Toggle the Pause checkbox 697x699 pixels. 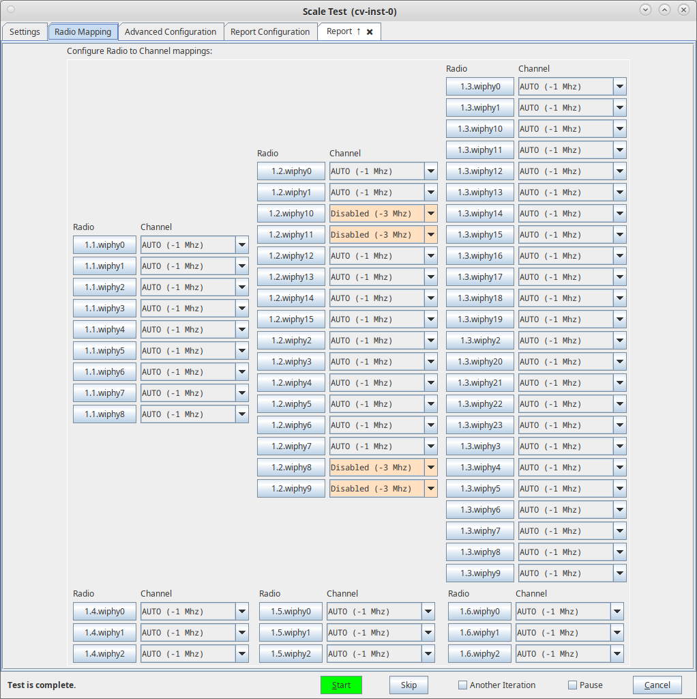(572, 685)
